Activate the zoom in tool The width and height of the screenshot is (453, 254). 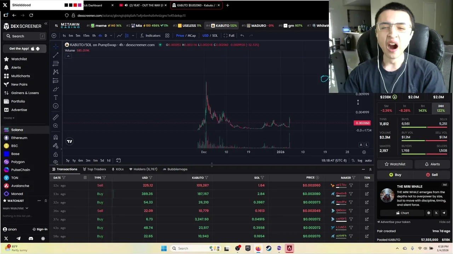[56, 126]
